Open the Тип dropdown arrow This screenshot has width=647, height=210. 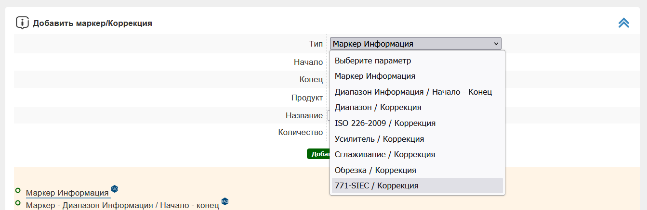(496, 44)
